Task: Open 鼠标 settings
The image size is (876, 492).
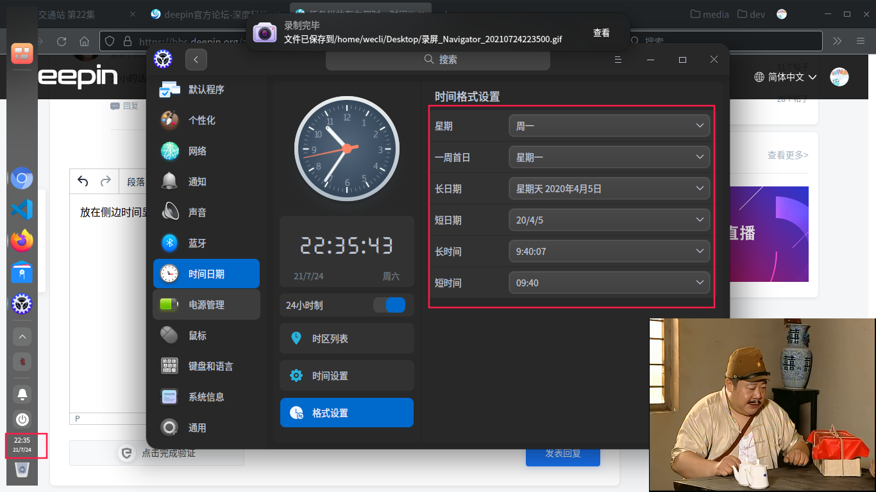Action: 206,336
